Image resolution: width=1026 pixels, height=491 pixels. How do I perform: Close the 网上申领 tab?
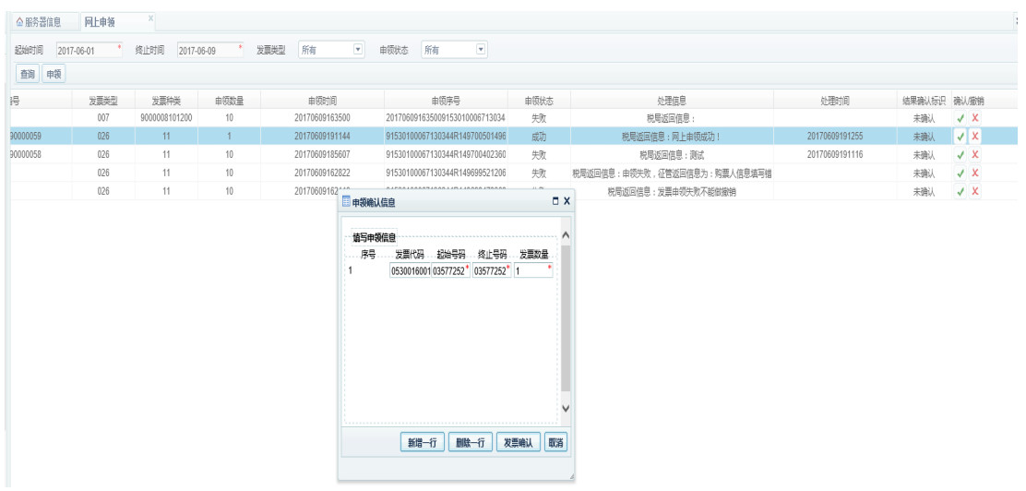[150, 18]
